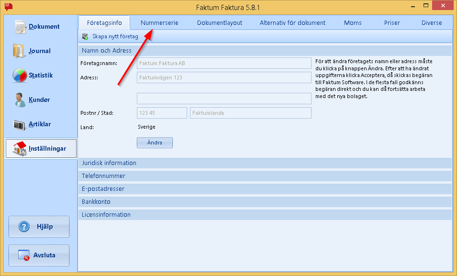Screen dimensions: 457x276
Task: Click the Ändra button
Action: point(155,143)
